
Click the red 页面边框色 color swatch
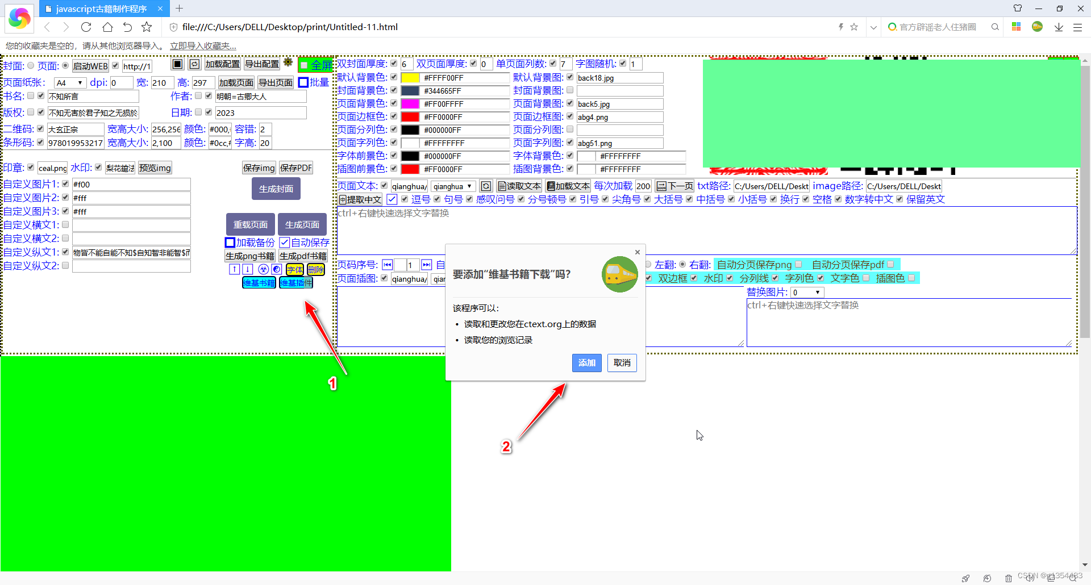410,117
